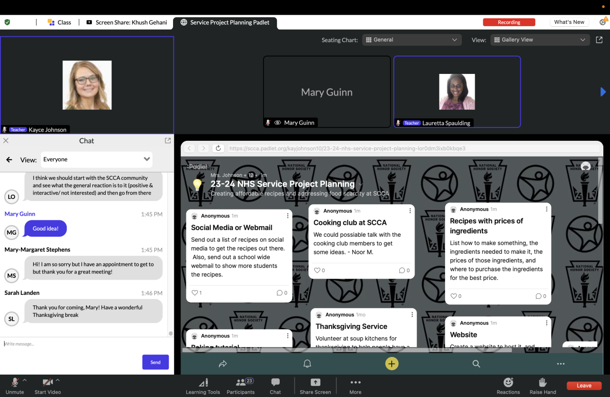Click Share Screen

click(315, 386)
